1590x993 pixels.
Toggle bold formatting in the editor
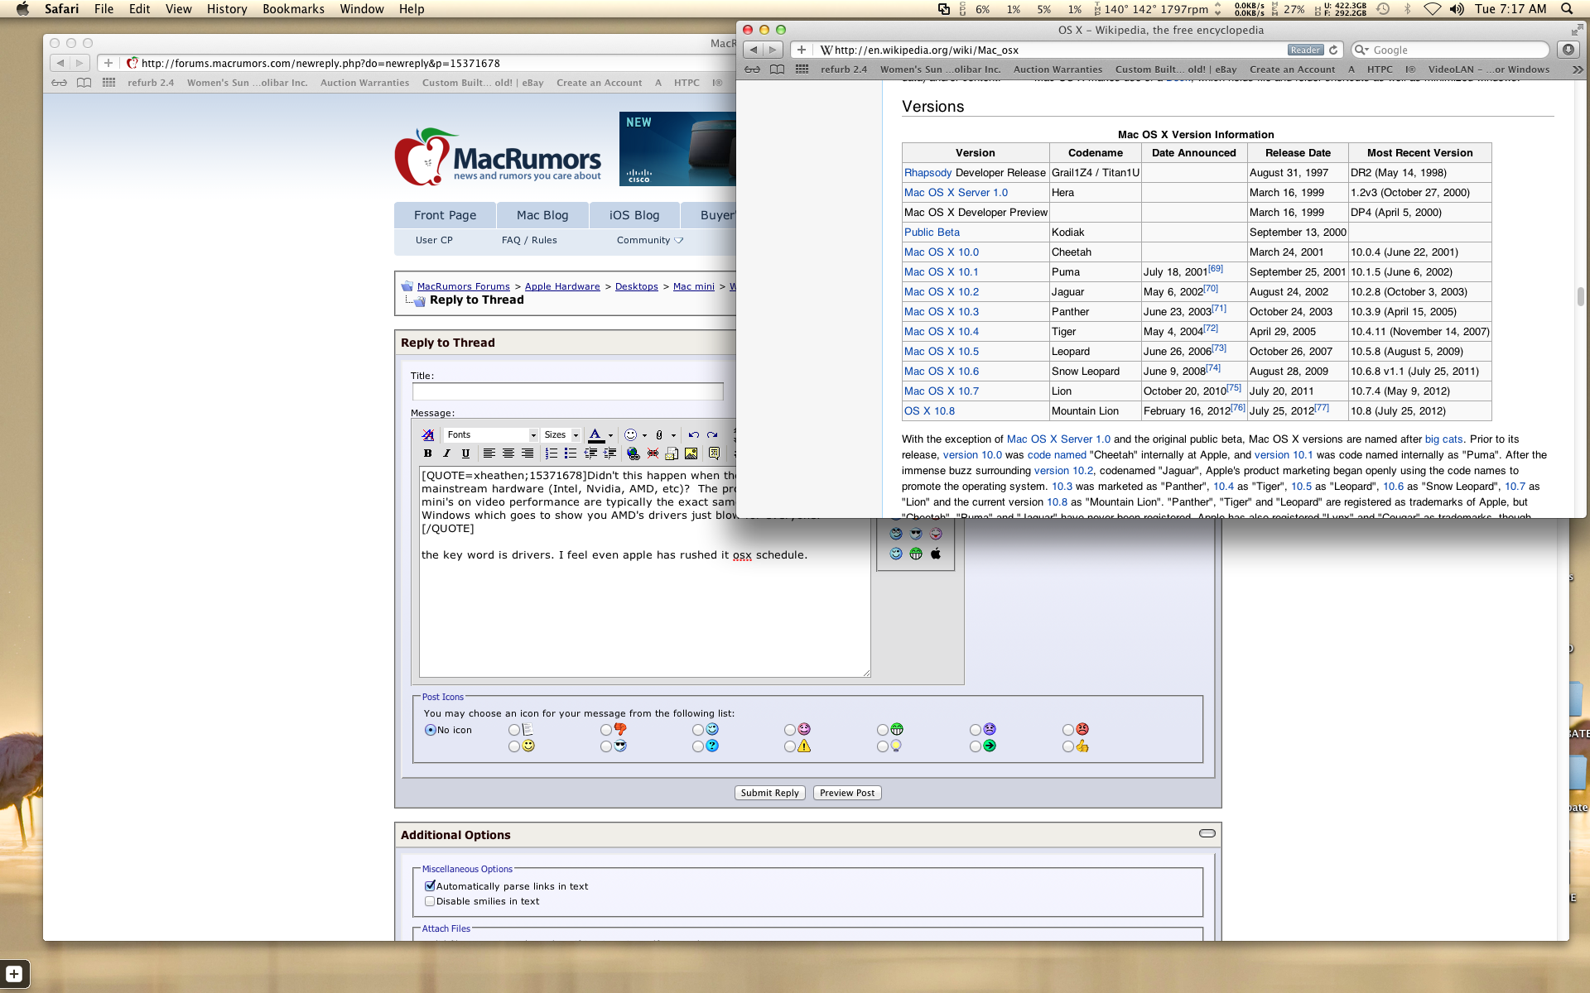(x=429, y=453)
